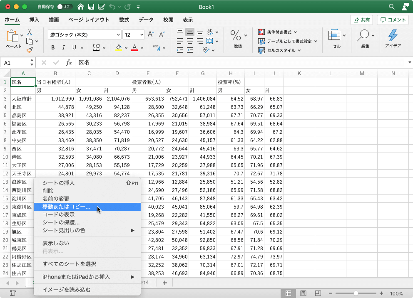Click the scissors cut icon
Screen dimensions: 413x298
[30, 32]
